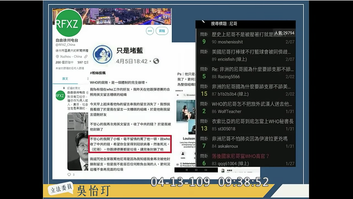Open post by Racing5566
The width and height of the screenshot is (353, 199).
click(x=246, y=73)
